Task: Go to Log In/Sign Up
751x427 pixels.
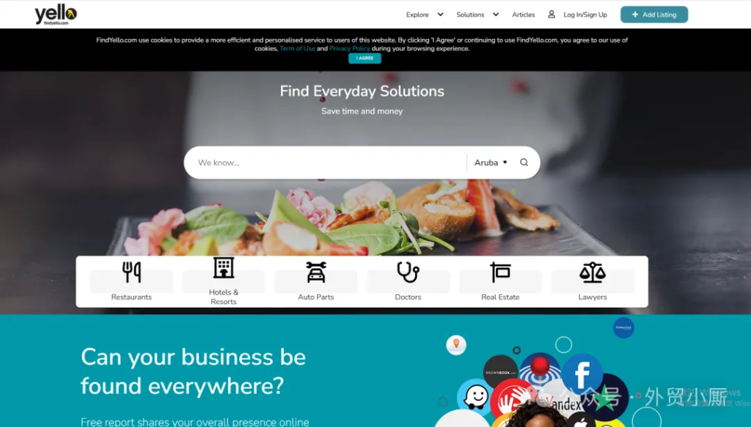Action: point(585,15)
